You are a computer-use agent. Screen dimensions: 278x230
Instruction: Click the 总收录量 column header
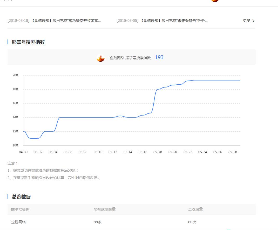tap(195, 209)
